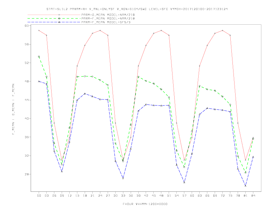Image resolution: width=276 pixels, height=213 pixels.
Task: Click x-axis forecast hour label 60
Action: click(x=192, y=196)
